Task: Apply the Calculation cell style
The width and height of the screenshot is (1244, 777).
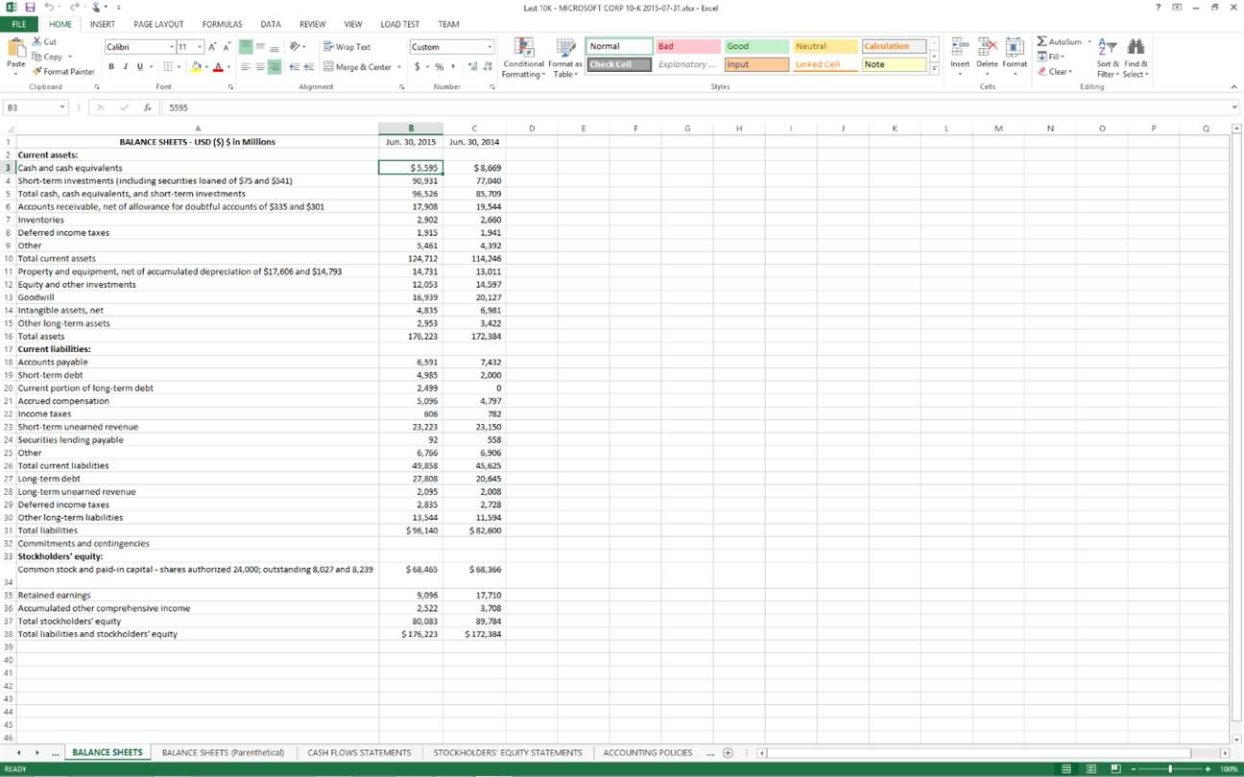Action: pyautogui.click(x=894, y=46)
